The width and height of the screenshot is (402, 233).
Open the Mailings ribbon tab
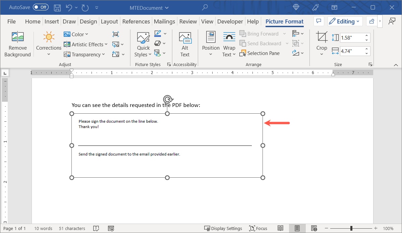pyautogui.click(x=164, y=21)
